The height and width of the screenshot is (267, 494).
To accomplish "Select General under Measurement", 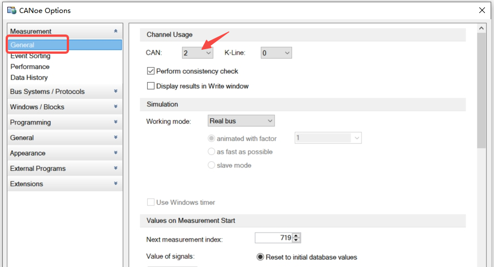I will coord(65,45).
